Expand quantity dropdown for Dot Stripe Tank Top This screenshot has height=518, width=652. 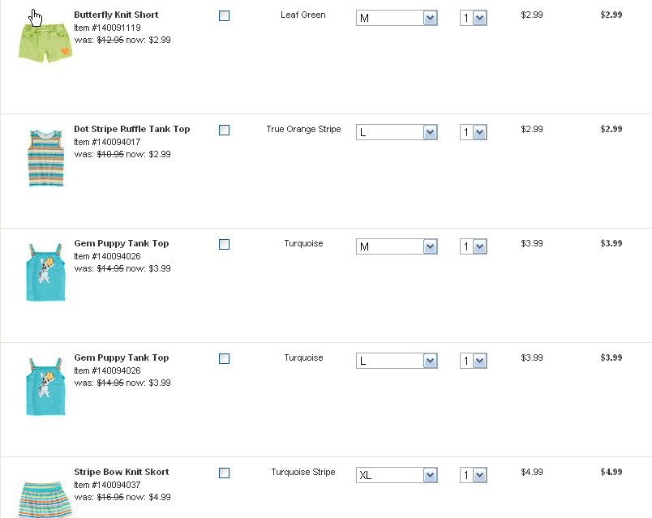(x=474, y=132)
